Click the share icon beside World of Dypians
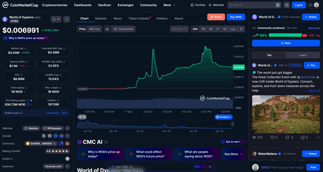323x172 pixels. coord(67,19)
